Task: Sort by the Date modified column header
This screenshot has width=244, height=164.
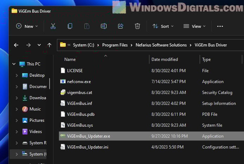Action: tap(165, 59)
